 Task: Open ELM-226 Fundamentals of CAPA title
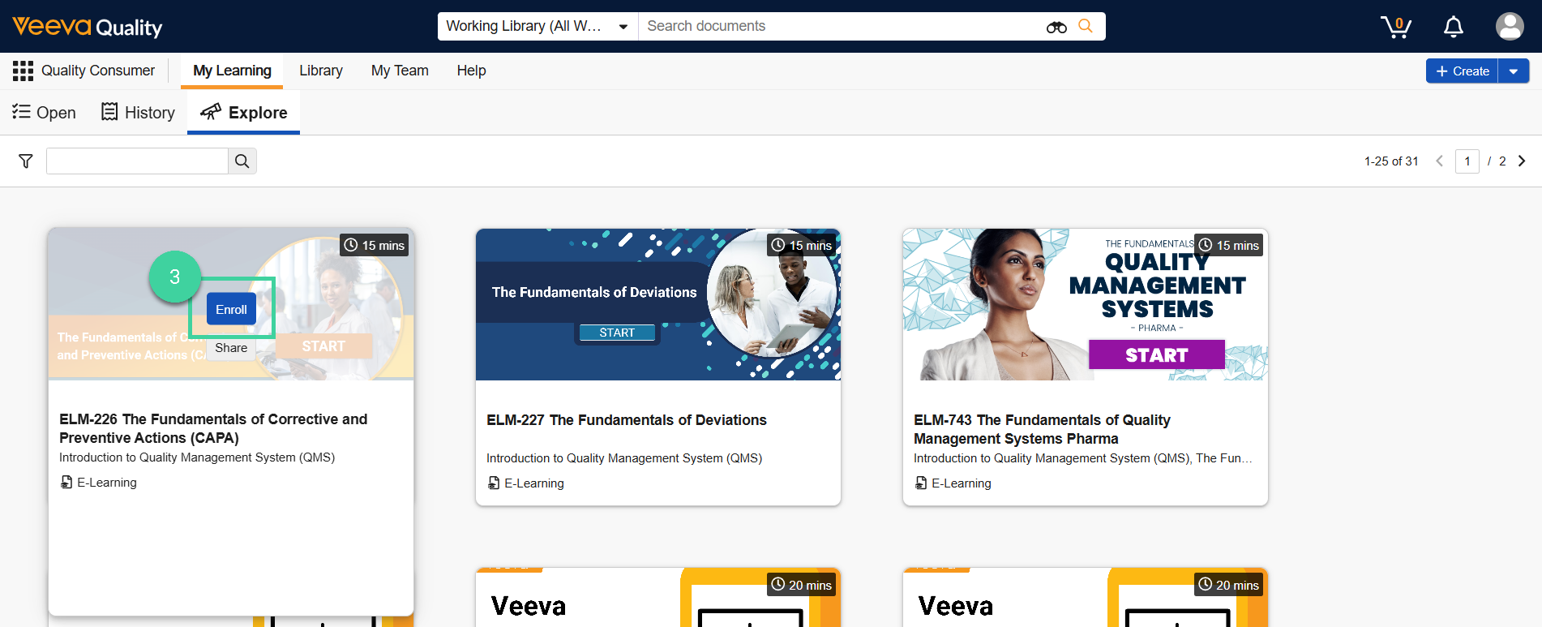coord(213,428)
